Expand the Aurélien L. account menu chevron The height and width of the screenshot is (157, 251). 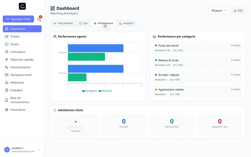39,150
